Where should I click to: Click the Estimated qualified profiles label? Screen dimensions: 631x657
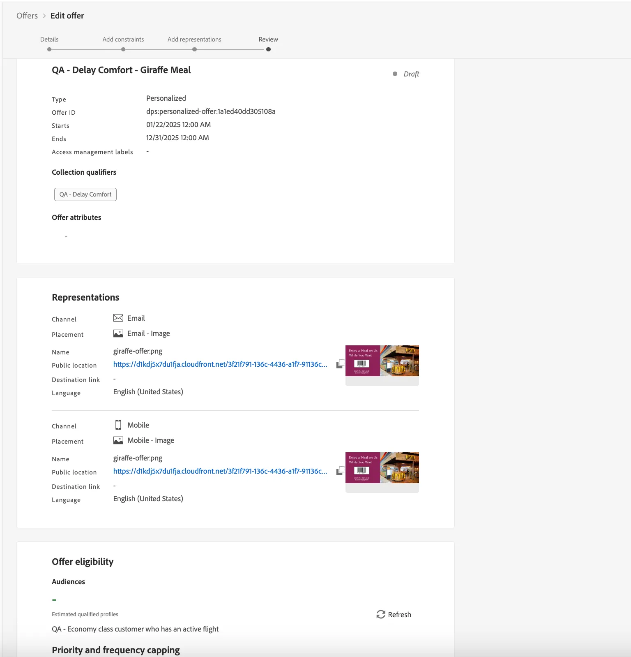[85, 614]
